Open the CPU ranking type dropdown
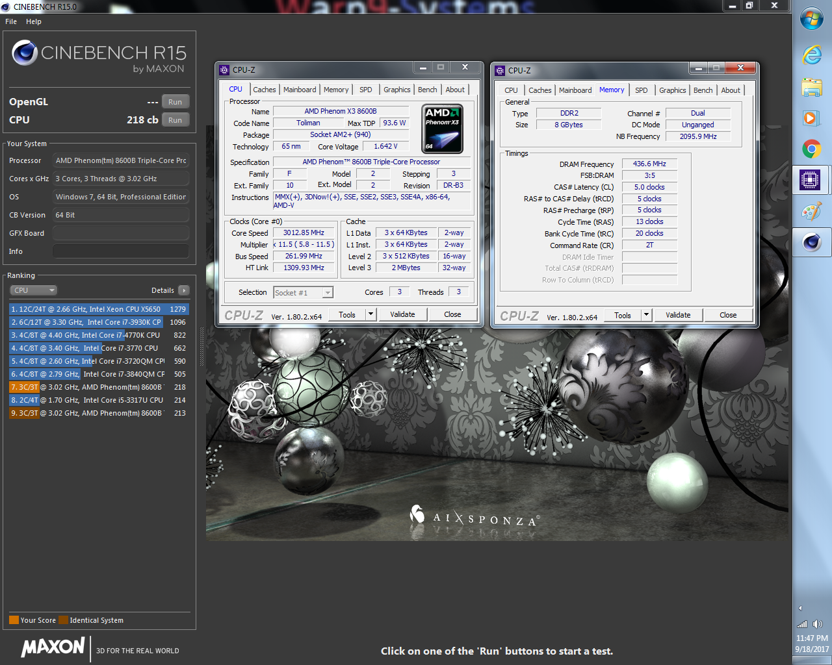Screen dimensions: 832x665 click(34, 290)
